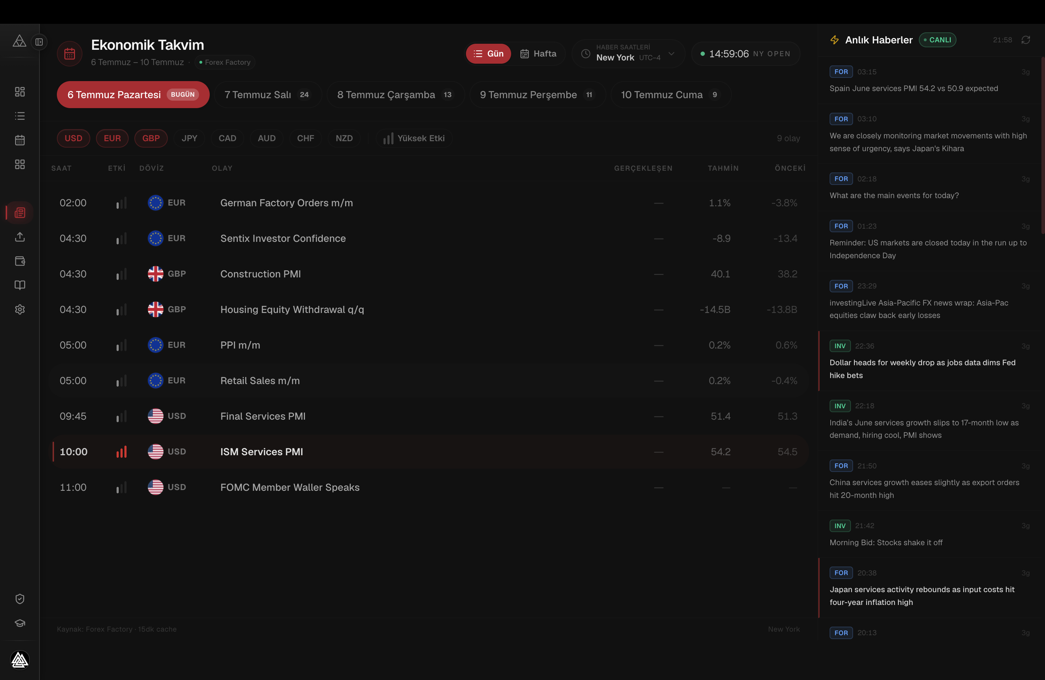Enable the AUD currency filter

tap(267, 138)
